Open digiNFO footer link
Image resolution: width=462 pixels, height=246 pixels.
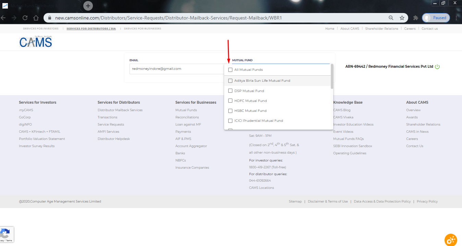click(x=25, y=125)
